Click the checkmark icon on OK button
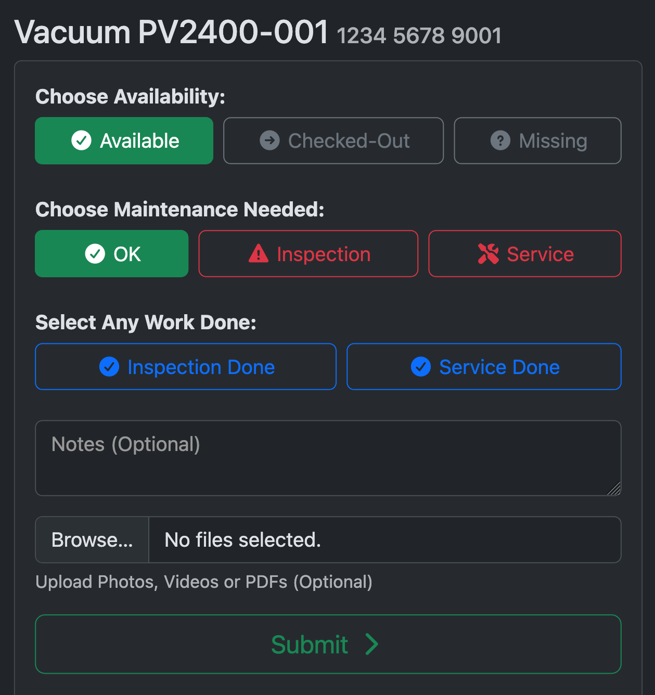This screenshot has width=655, height=695. pos(95,254)
